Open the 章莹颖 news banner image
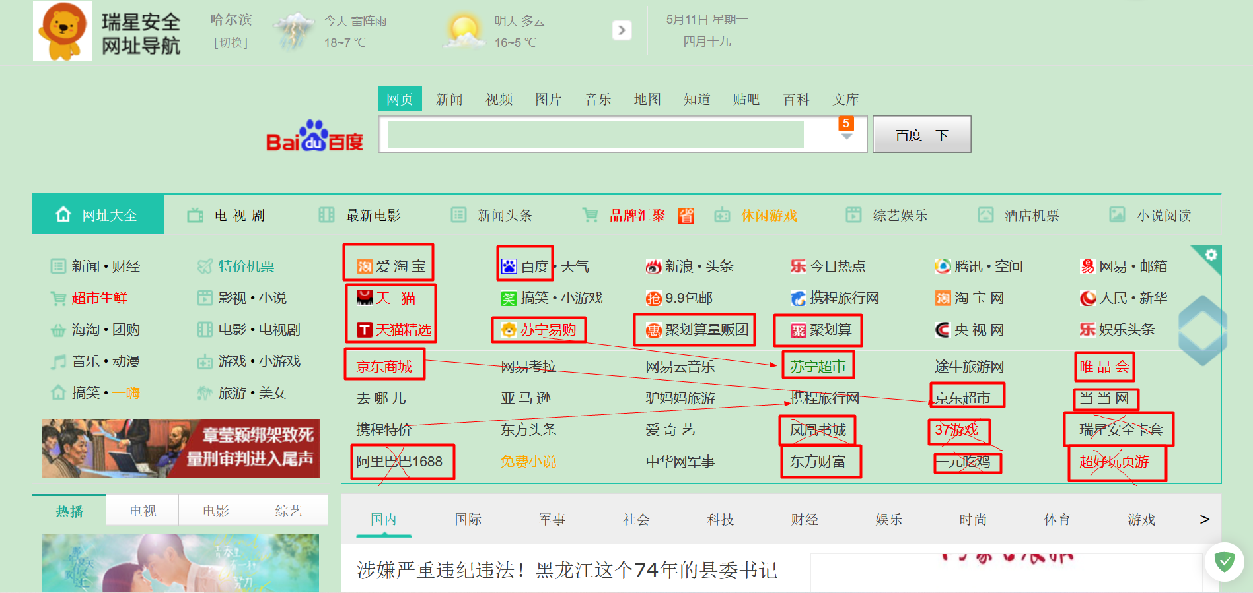This screenshot has height=593, width=1253. (181, 449)
